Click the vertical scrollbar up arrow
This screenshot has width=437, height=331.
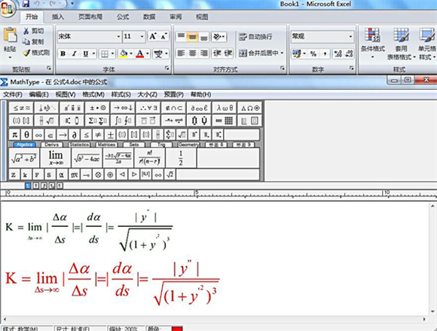pyautogui.click(x=432, y=206)
